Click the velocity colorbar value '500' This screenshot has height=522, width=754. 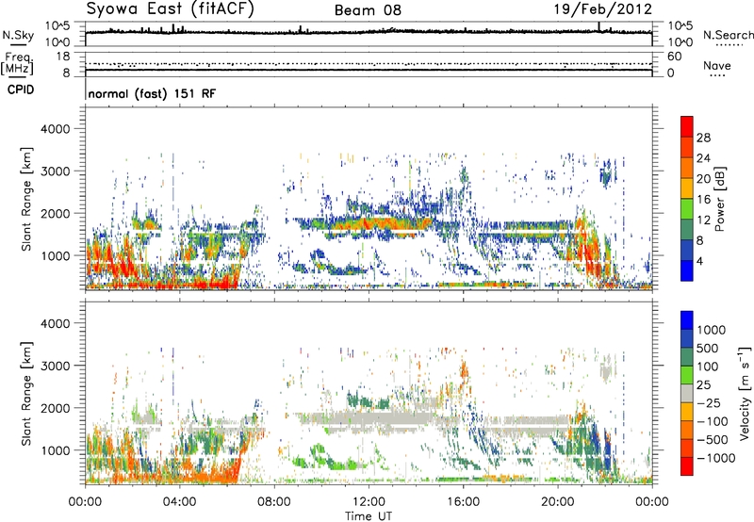tap(708, 349)
